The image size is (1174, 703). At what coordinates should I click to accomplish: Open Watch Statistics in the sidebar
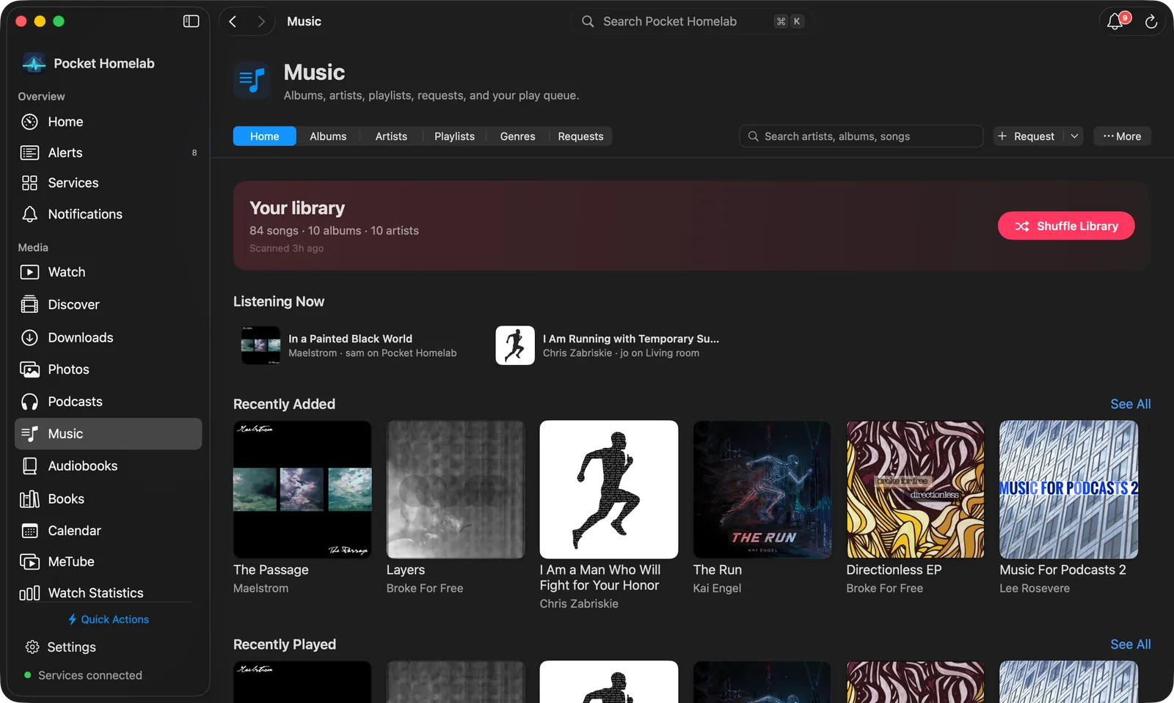click(109, 592)
